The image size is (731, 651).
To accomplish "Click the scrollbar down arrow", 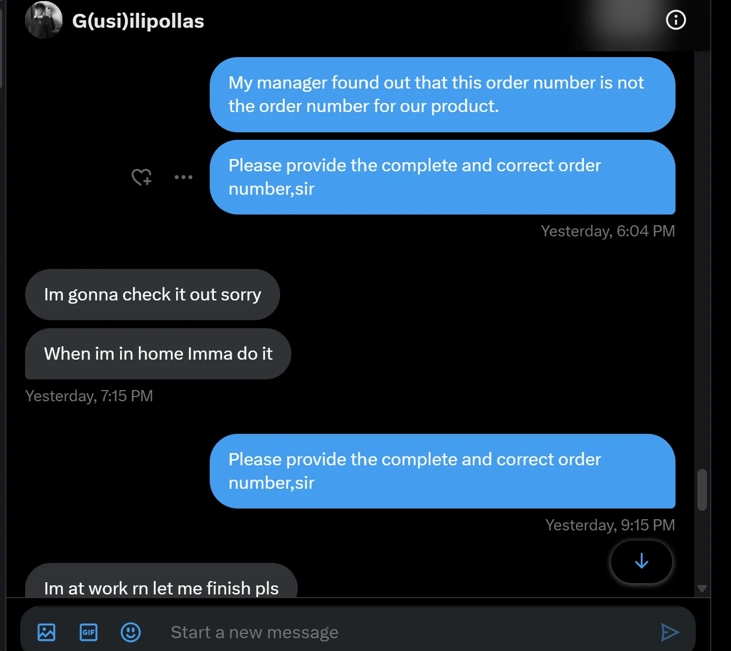I will pos(702,589).
